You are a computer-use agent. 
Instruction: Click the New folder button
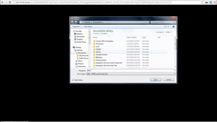(88, 26)
